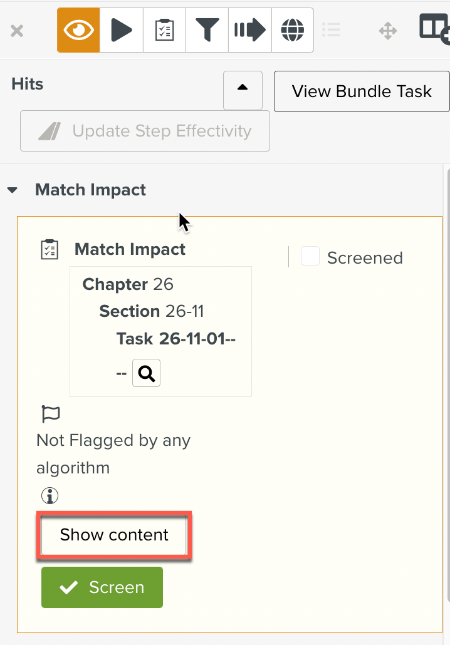
Task: Click the eye view icon in toolbar
Action: pyautogui.click(x=78, y=29)
